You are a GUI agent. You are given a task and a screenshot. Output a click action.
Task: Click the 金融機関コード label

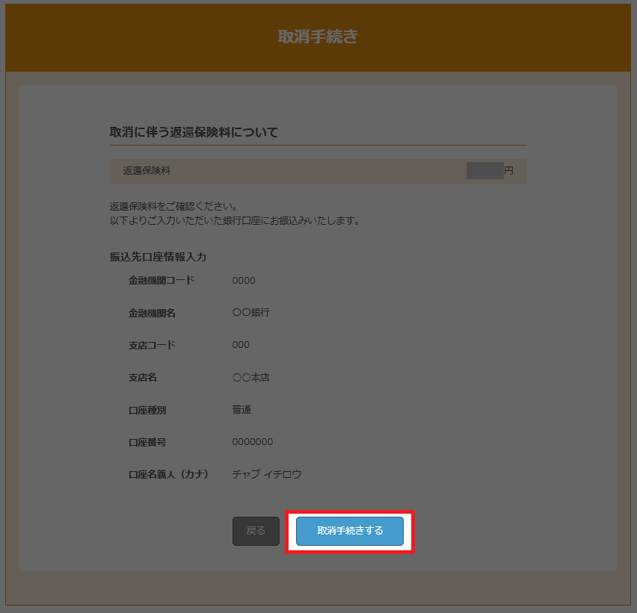pyautogui.click(x=161, y=281)
